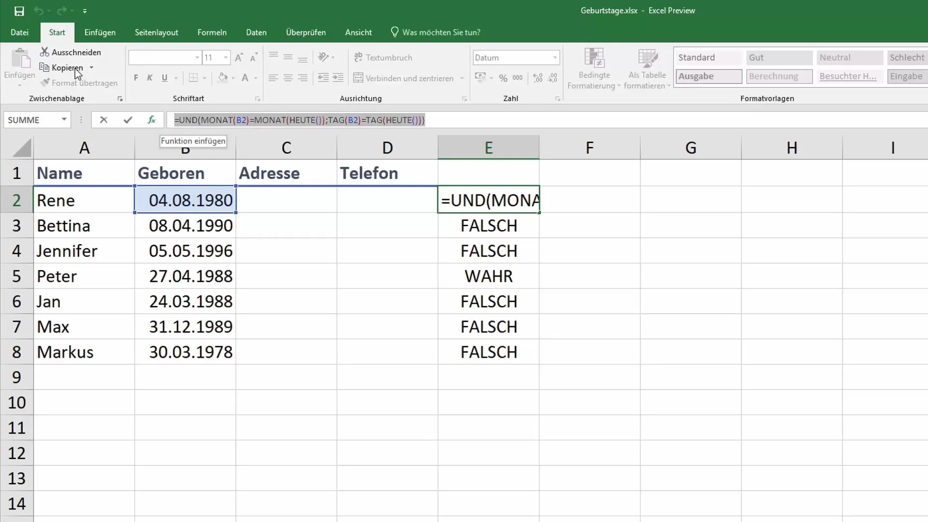Image resolution: width=928 pixels, height=522 pixels.
Task: Click the middle align icon
Action: click(288, 57)
